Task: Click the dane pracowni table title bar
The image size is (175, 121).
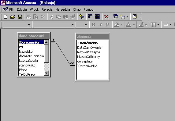Action: click(x=34, y=36)
